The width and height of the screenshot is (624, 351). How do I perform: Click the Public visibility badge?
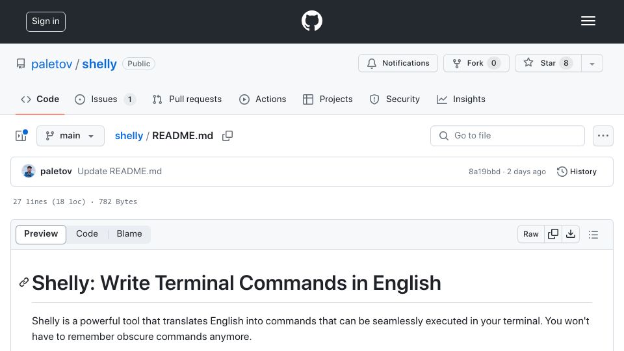point(139,64)
